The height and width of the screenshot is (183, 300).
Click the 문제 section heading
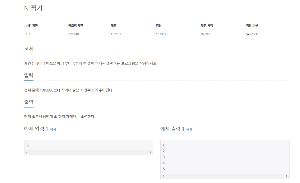click(x=29, y=49)
